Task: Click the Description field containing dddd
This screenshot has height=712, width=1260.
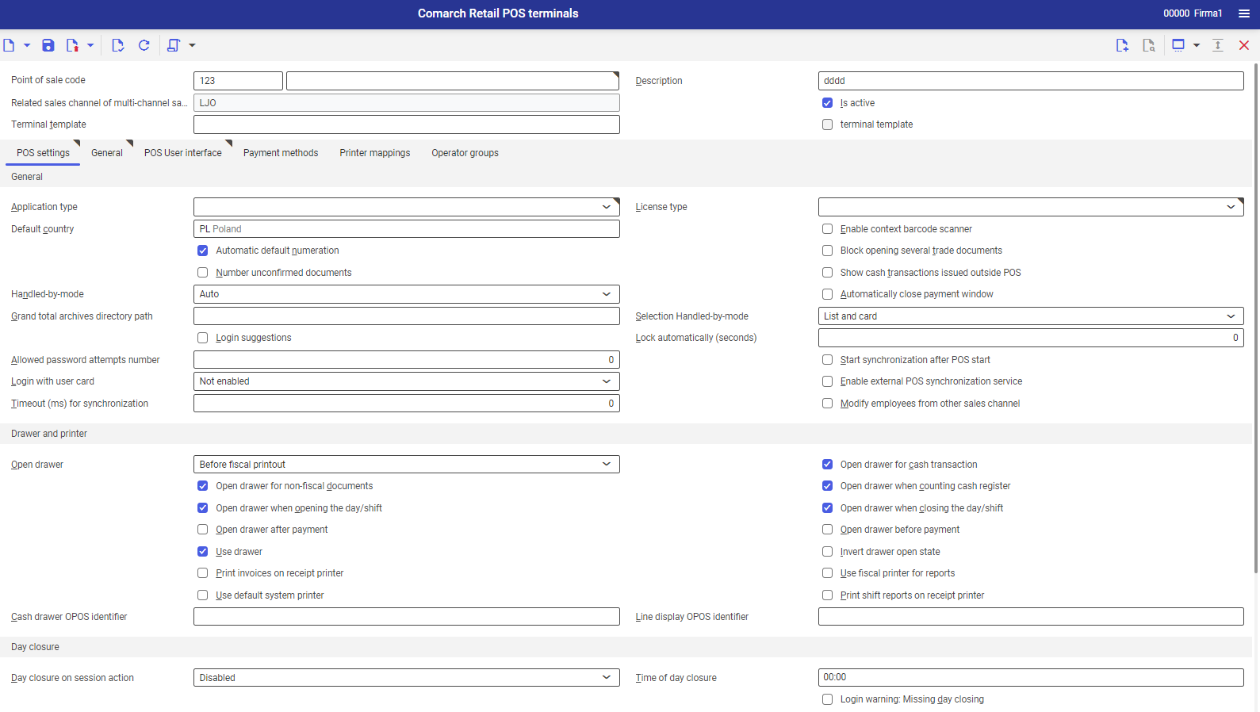Action: tap(1031, 81)
